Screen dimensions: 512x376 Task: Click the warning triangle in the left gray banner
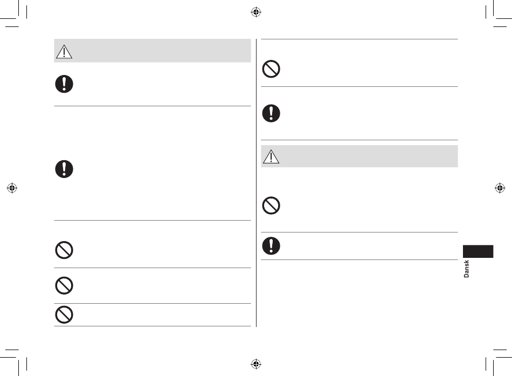pos(64,52)
